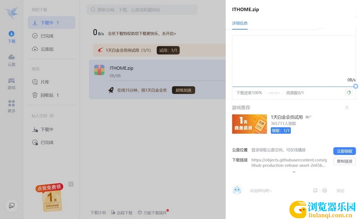
Task: Click the download link URL text
Action: pos(289,162)
